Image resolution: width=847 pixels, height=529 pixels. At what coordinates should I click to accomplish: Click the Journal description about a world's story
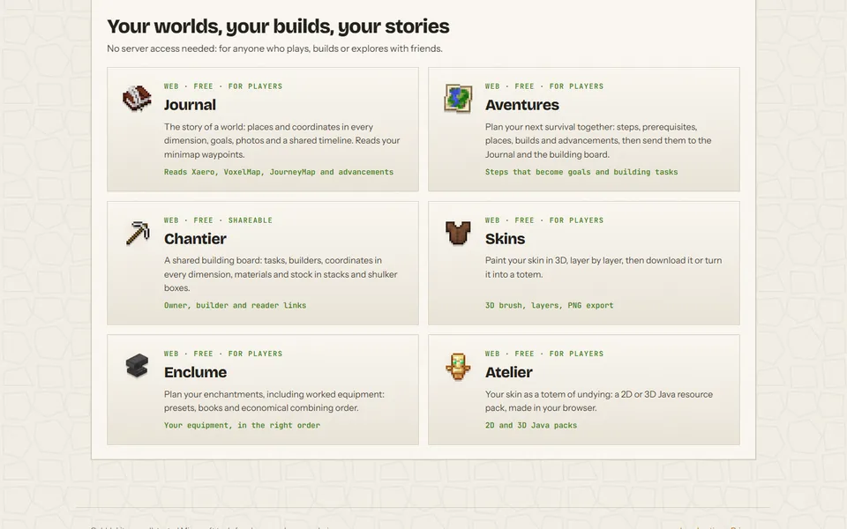(282, 140)
